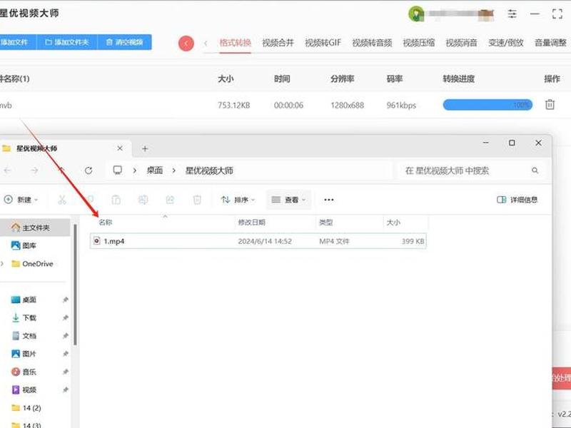Expand the chevron after 桌面 in breadcrumb

173,170
